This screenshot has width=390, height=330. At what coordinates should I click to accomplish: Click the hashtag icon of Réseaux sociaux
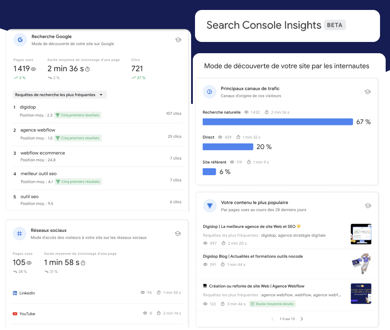[19, 234]
